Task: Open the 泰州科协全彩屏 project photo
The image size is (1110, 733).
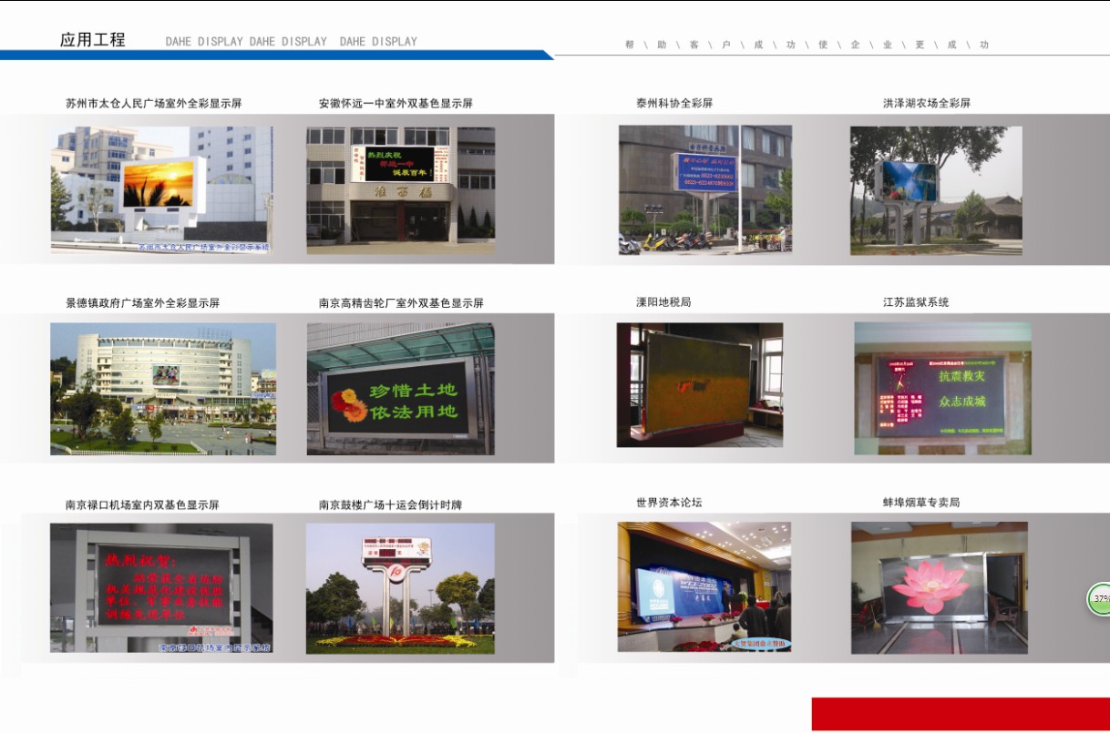Action: [x=702, y=188]
